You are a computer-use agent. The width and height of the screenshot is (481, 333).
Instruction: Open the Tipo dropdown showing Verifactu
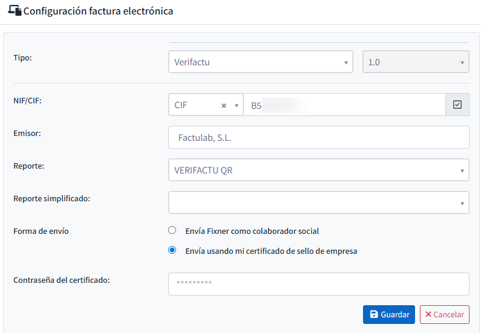260,62
